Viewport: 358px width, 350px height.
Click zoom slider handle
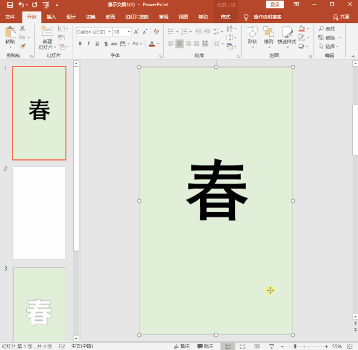pyautogui.click(x=295, y=346)
